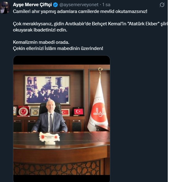Click the tweet line starting 'Camileri ahır yapmış'

80,11
